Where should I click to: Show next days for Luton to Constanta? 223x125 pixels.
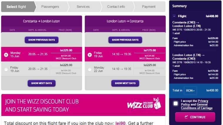(125, 83)
